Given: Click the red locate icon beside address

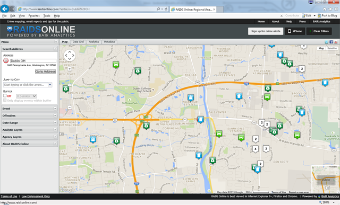Looking at the screenshot, I should point(6,61).
